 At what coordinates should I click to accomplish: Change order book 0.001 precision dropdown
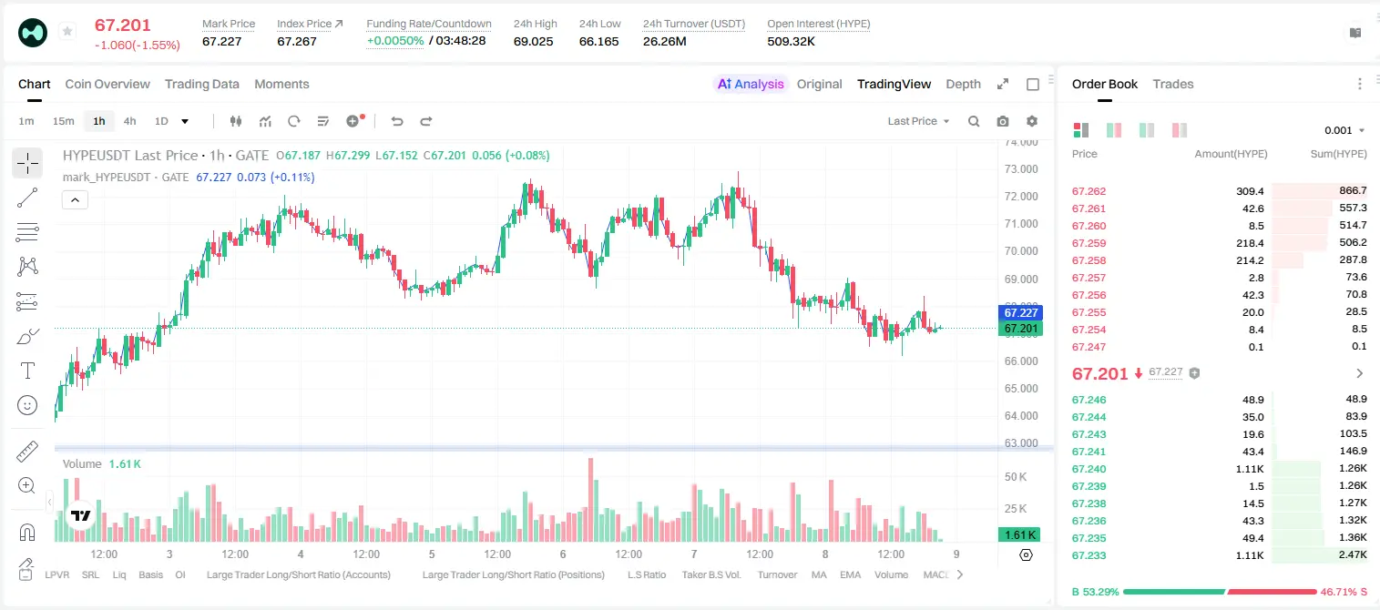click(x=1344, y=130)
